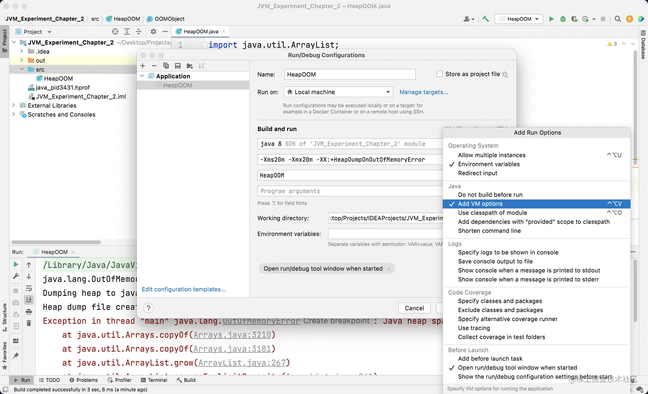This screenshot has height=394, width=648.
Task: Tick the Store as project file checkbox
Action: (439, 74)
